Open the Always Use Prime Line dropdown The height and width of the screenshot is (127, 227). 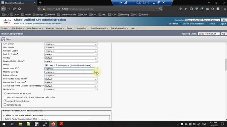click(71, 83)
